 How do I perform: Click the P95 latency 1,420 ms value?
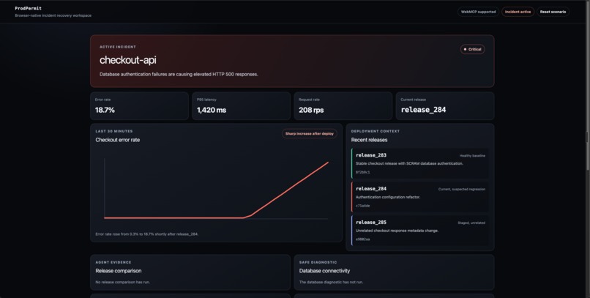[212, 110]
